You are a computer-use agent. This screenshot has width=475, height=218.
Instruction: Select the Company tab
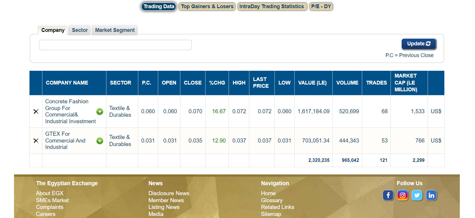pyautogui.click(x=53, y=30)
